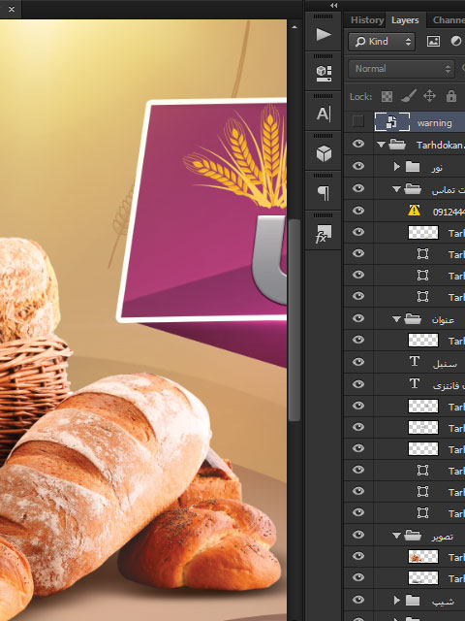This screenshot has width=465, height=621.
Task: Open the Styles fx panel icon
Action: (x=324, y=234)
